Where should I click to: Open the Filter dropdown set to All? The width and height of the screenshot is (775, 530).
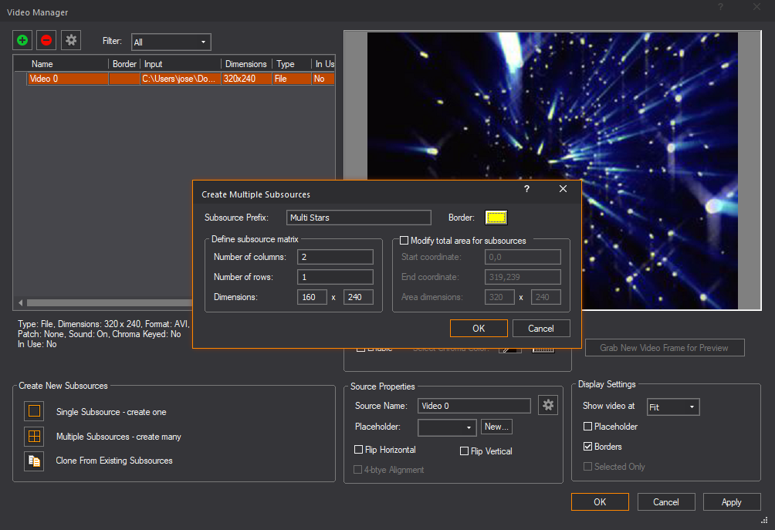coord(171,42)
